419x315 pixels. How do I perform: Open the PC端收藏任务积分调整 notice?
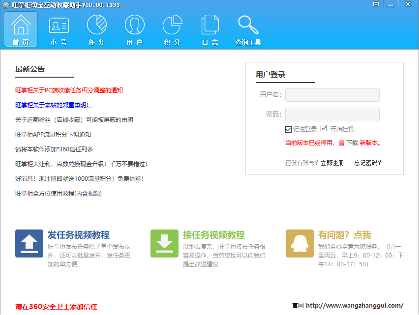coord(69,90)
